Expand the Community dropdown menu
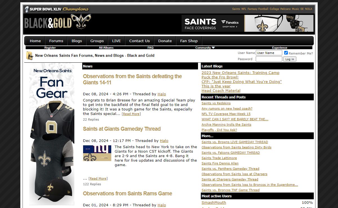 pos(205,48)
